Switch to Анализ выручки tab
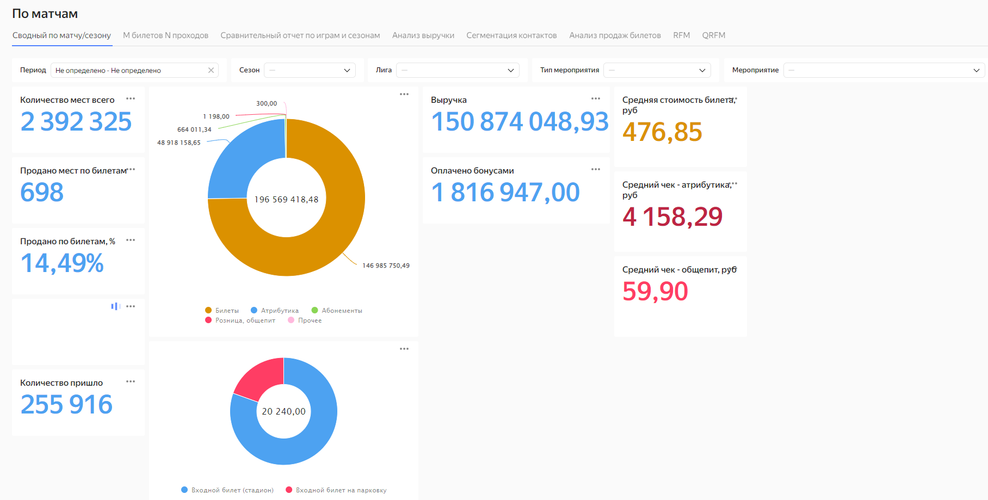This screenshot has width=988, height=500. pos(423,35)
